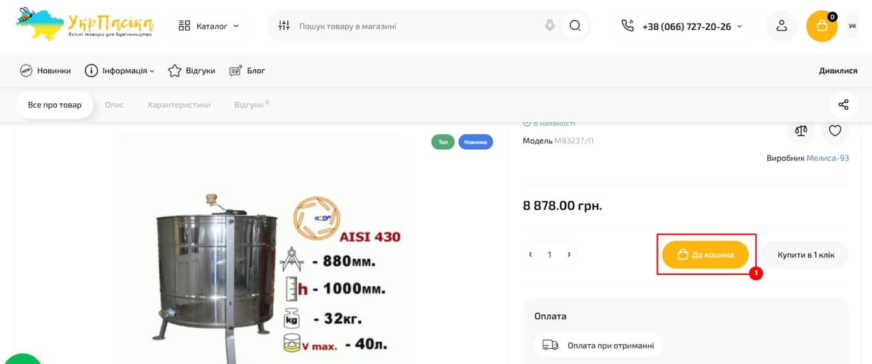
Task: Open the Відгуки page in navigation
Action: coord(192,71)
